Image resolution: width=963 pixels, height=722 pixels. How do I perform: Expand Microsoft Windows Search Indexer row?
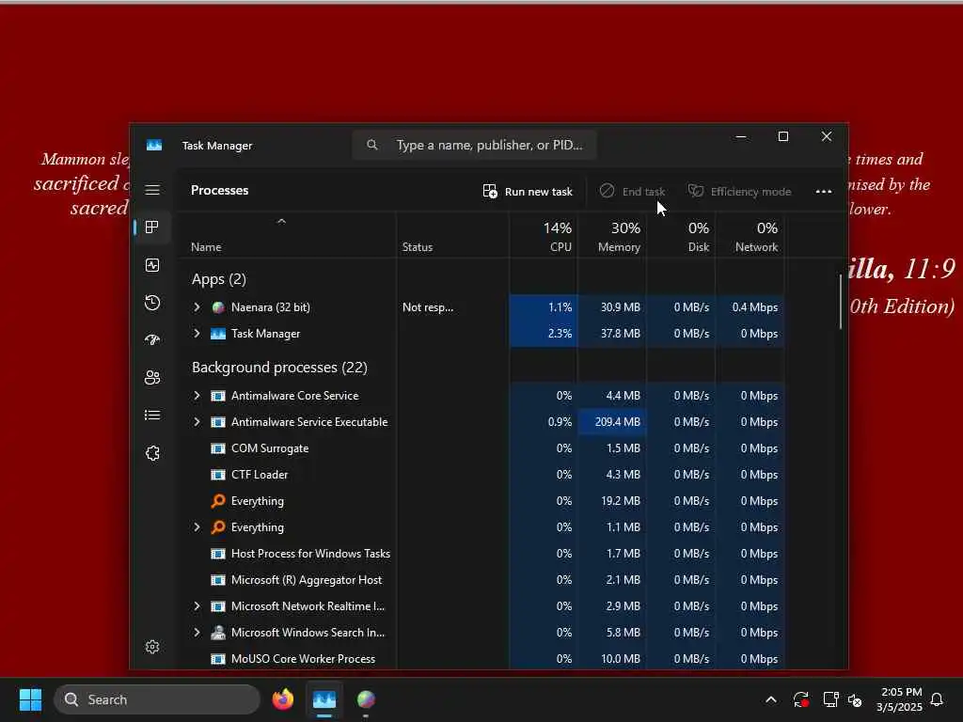[197, 633]
